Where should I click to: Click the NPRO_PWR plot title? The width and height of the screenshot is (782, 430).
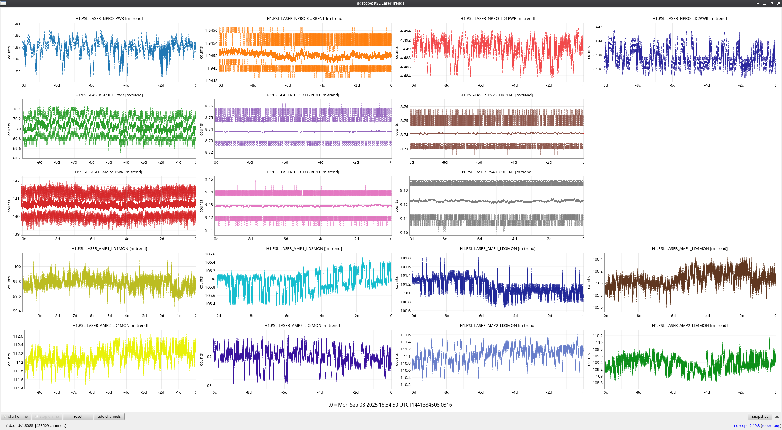(109, 18)
